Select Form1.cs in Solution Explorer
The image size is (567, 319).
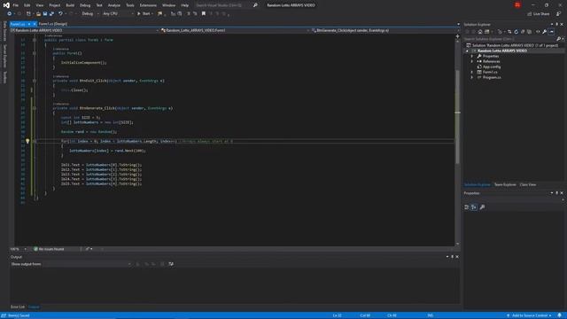click(489, 72)
